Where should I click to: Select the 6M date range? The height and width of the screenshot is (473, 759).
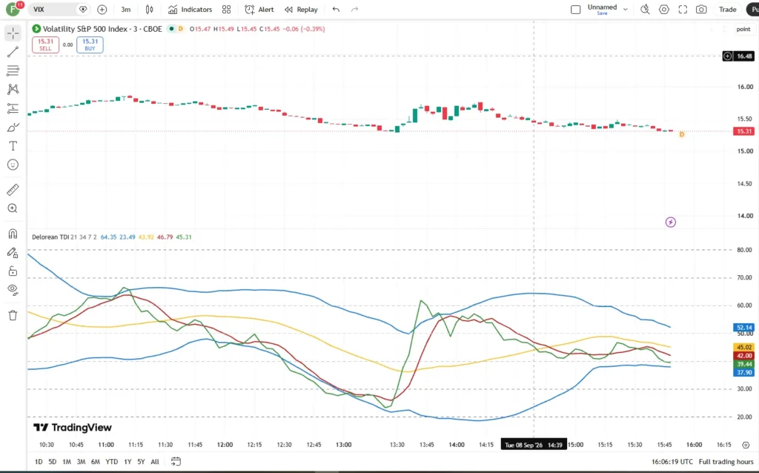click(96, 461)
